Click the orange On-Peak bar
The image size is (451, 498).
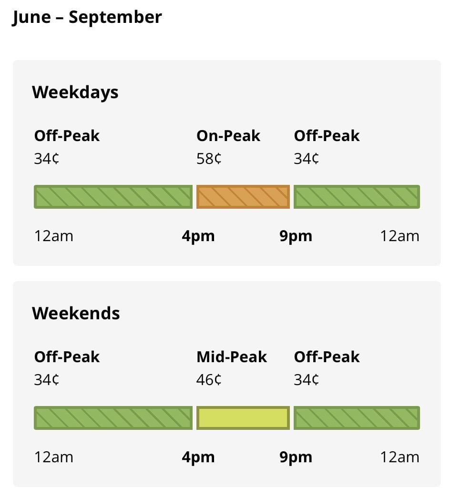coord(243,197)
